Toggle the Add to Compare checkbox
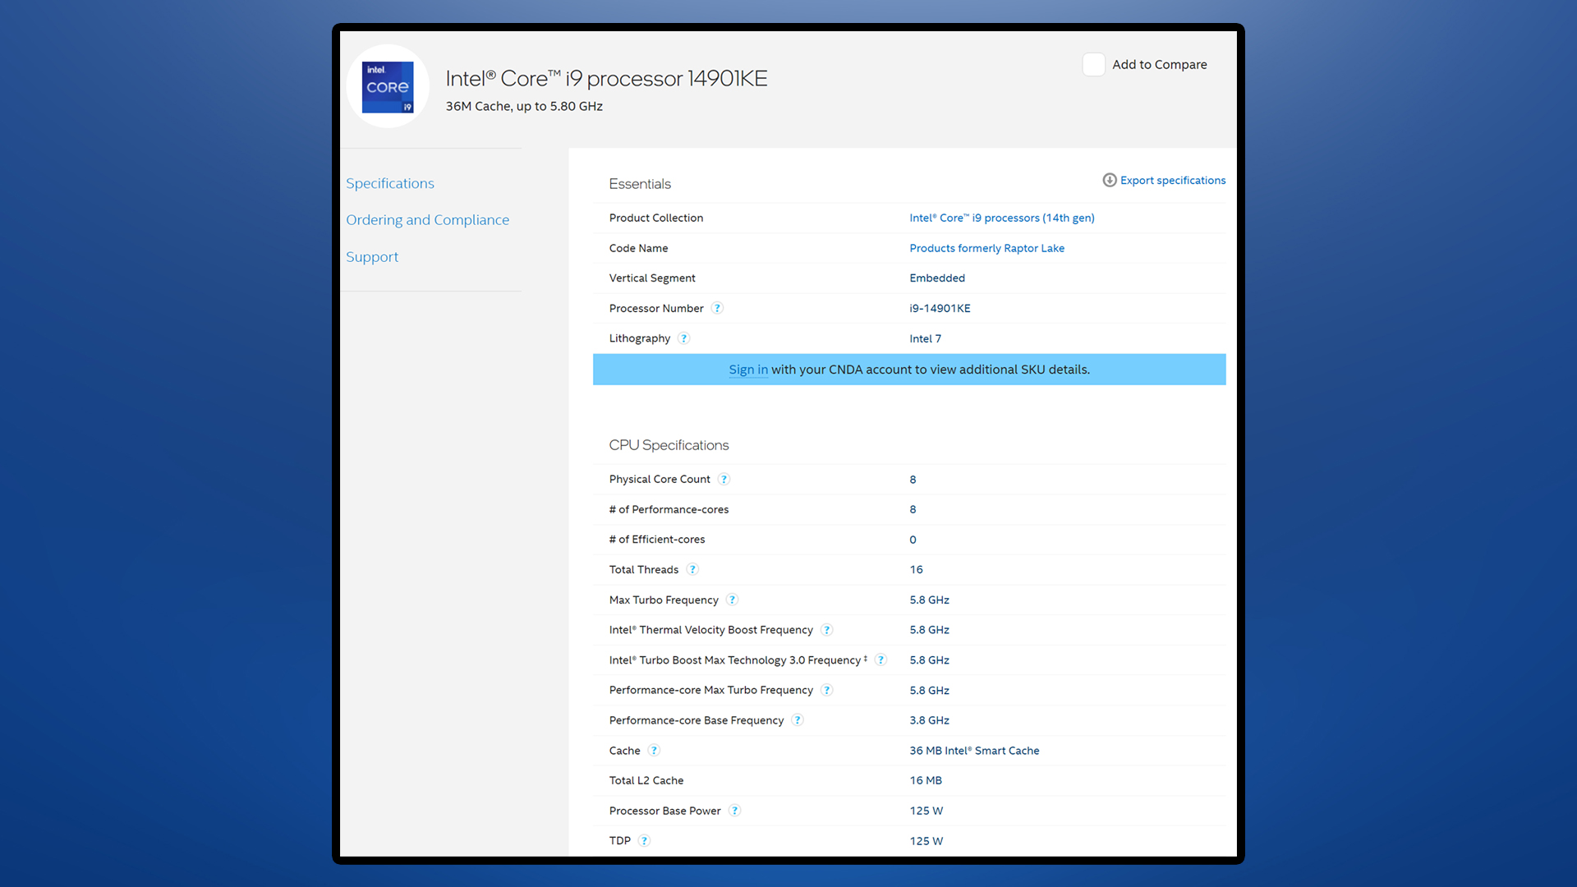Viewport: 1577px width, 887px height. coord(1093,64)
